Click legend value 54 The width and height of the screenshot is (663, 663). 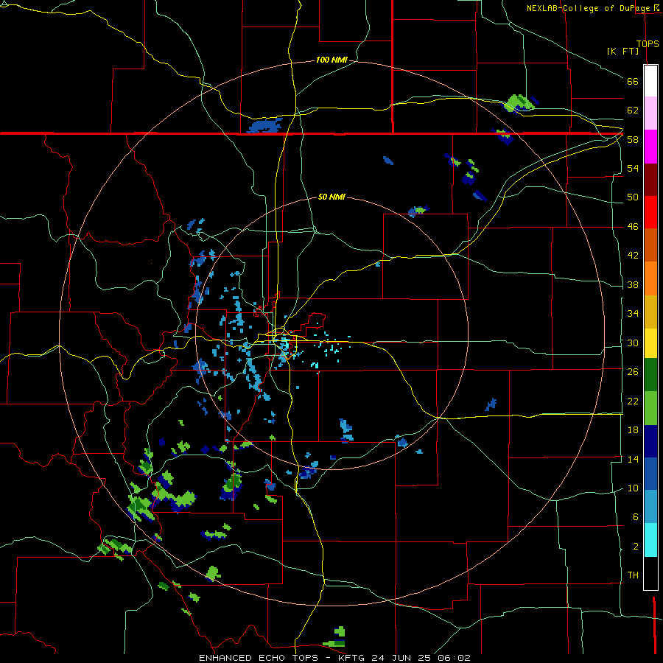click(x=633, y=168)
